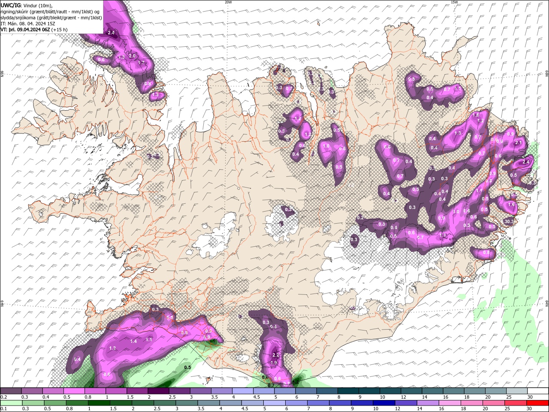
Task: Click the 15W longitude label
Action: [454, 2]
